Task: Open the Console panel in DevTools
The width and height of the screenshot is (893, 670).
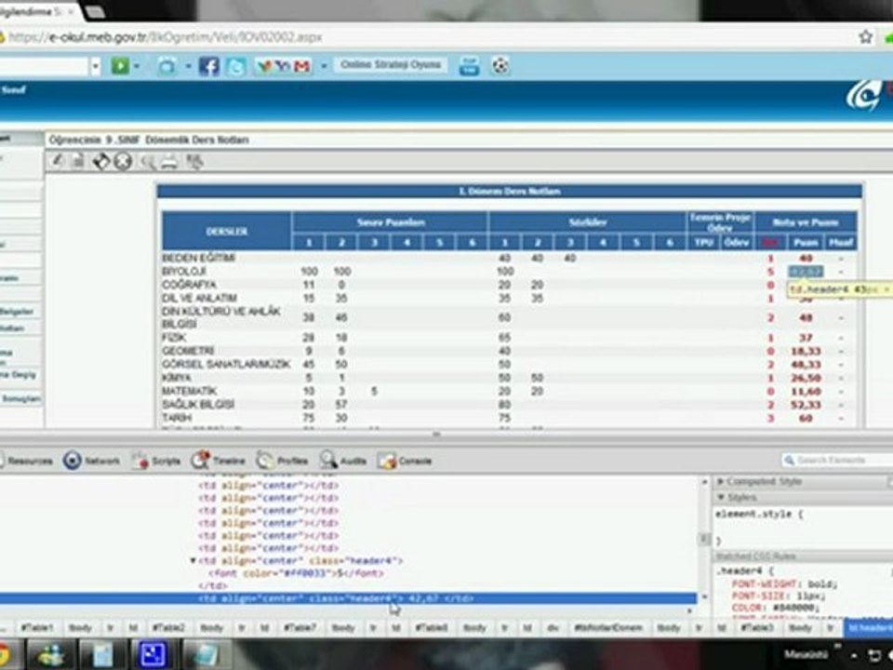Action: click(x=405, y=461)
